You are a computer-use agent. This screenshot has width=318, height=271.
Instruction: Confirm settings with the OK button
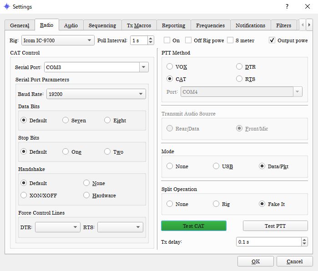tap(256, 261)
